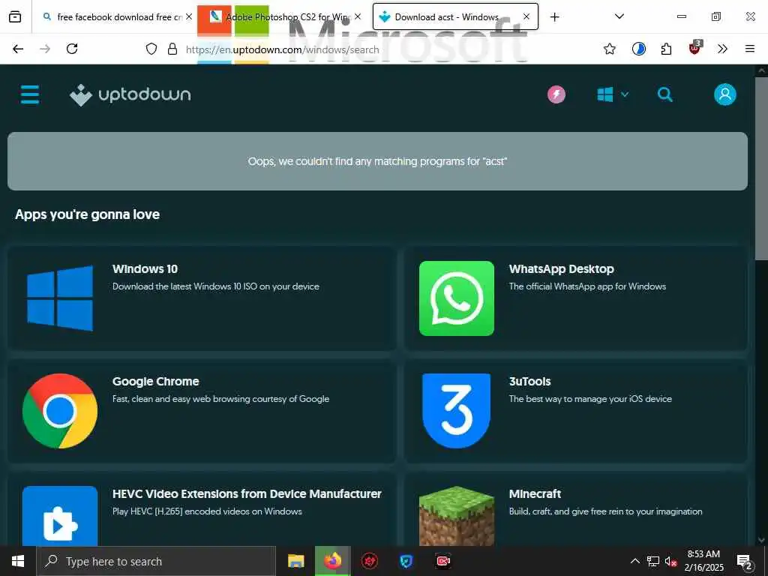Open the Uptodown hamburger menu
768x576 pixels.
(30, 94)
